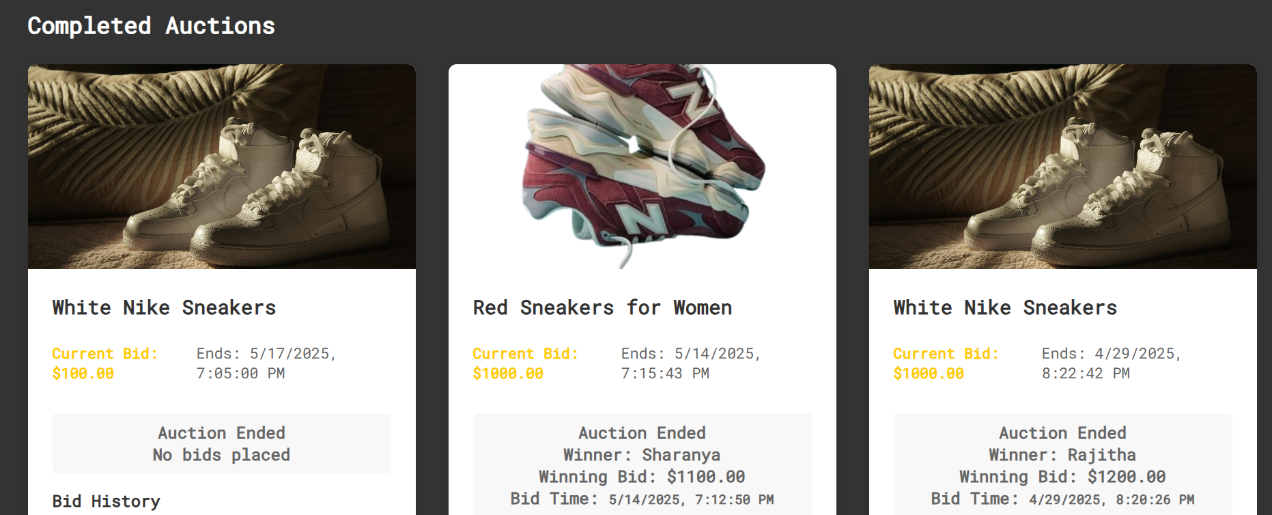The height and width of the screenshot is (515, 1272).
Task: Click White Nike Sneakers title ending 4/29/2025
Action: [1005, 308]
